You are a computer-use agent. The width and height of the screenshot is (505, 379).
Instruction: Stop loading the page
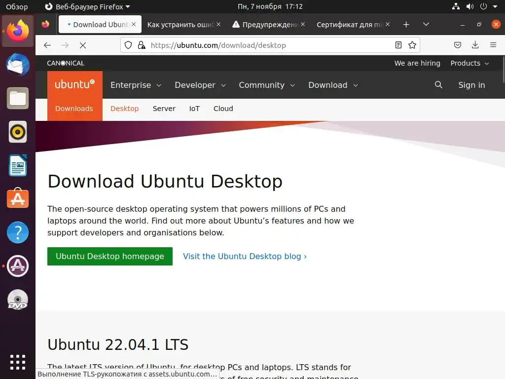[x=83, y=45]
